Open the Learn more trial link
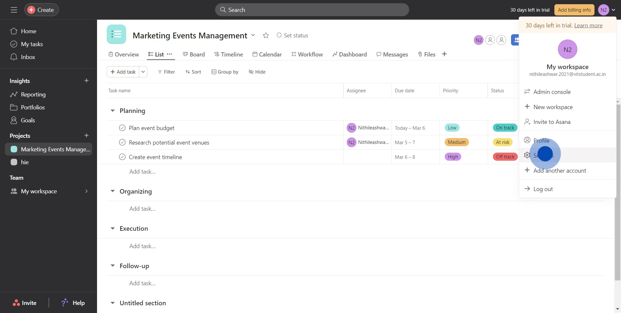 pyautogui.click(x=588, y=25)
